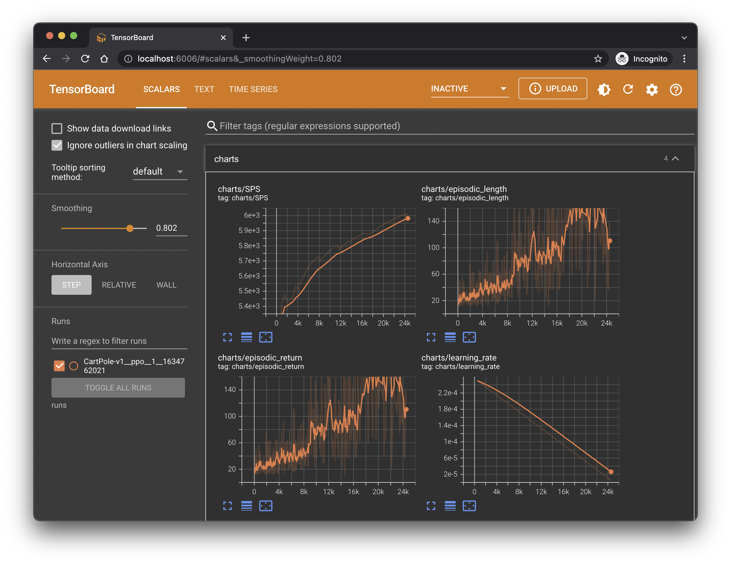Edit the smoothing value 0.802 field
The image size is (731, 565).
pyautogui.click(x=171, y=228)
